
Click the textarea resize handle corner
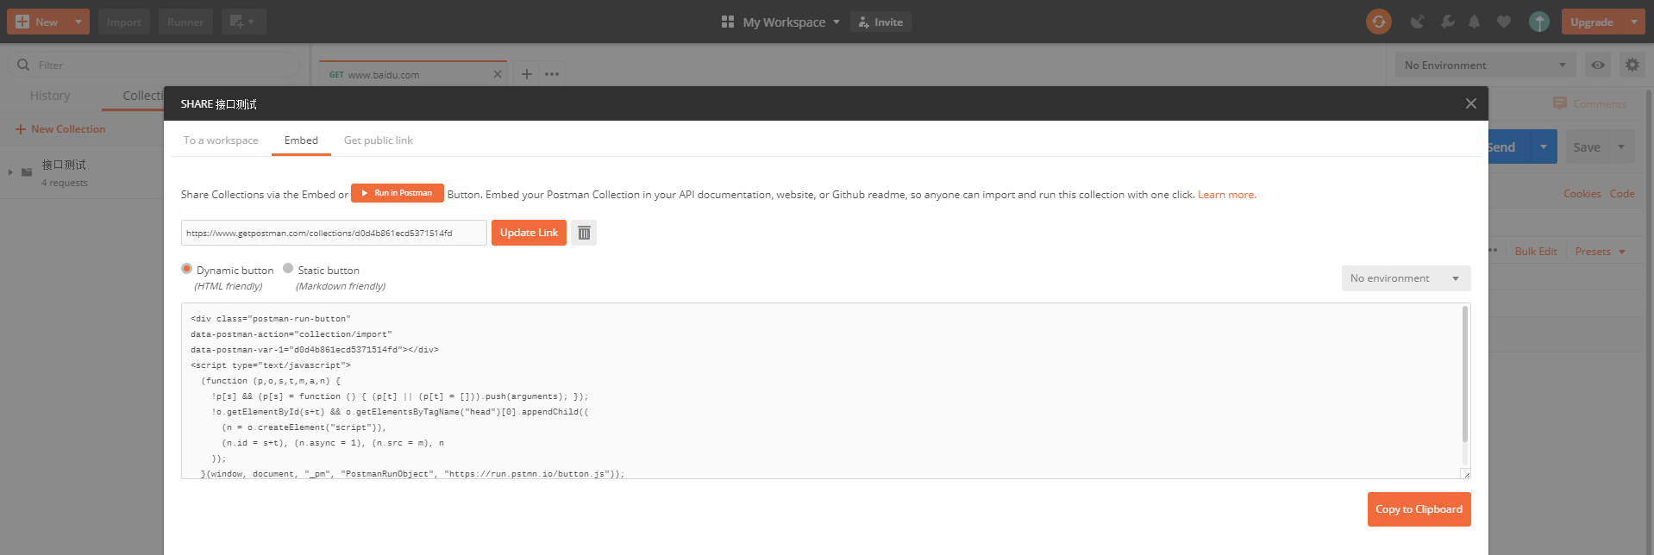[x=1465, y=473]
